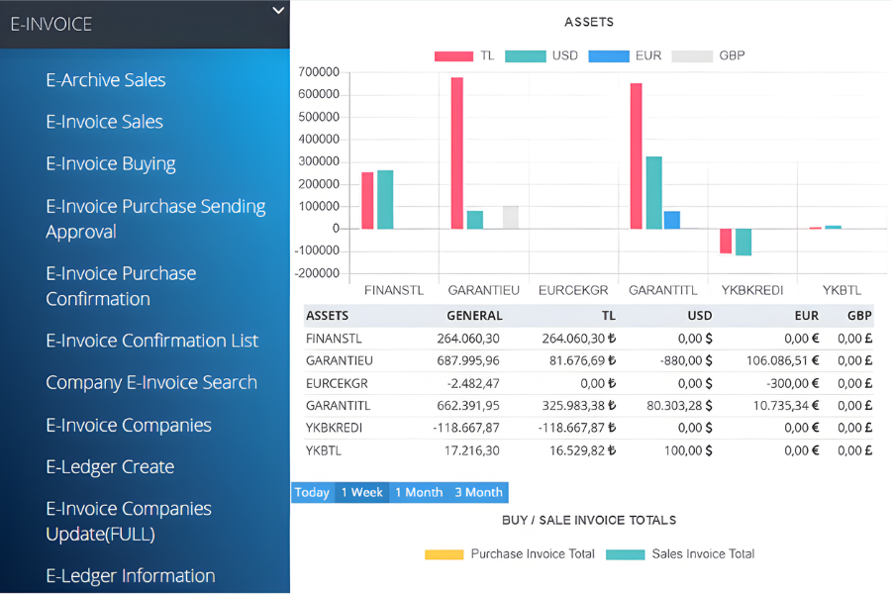The height and width of the screenshot is (594, 891).
Task: Hide Sales Invoice Total teal legend
Action: [625, 554]
